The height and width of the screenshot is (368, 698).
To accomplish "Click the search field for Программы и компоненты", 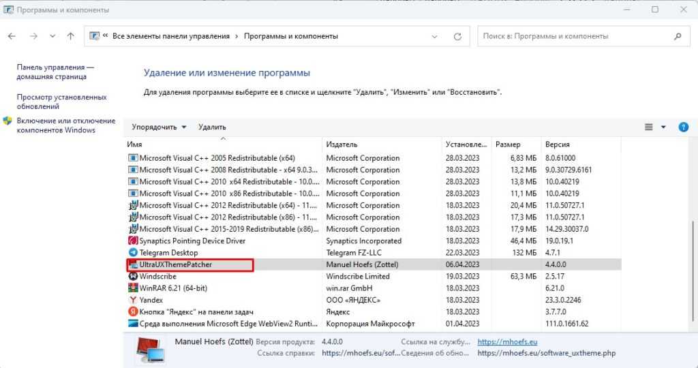I will pos(576,36).
